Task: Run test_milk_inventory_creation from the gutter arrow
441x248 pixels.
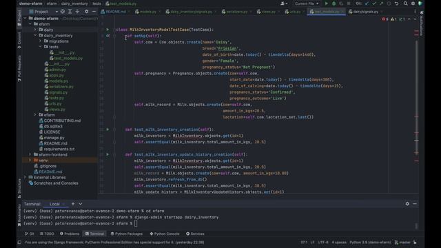Action: click(x=107, y=130)
